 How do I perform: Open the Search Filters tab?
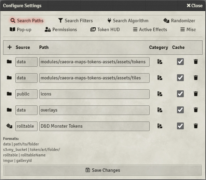coord(75,21)
